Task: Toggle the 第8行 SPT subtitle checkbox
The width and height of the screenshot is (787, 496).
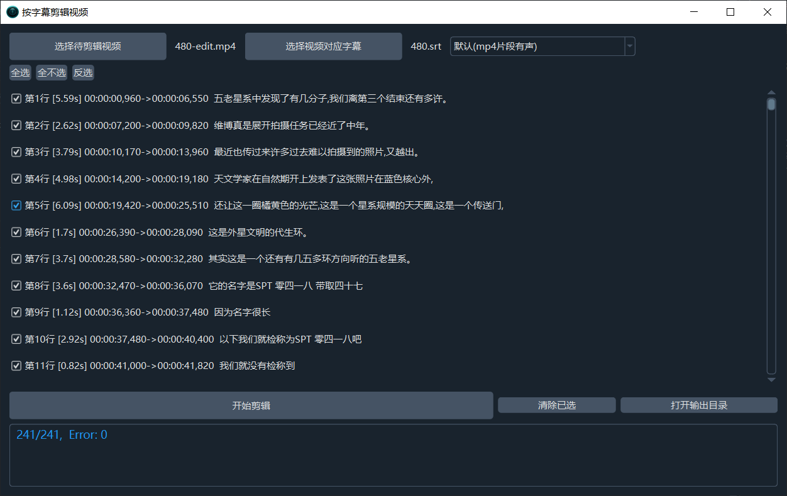Action: click(16, 286)
